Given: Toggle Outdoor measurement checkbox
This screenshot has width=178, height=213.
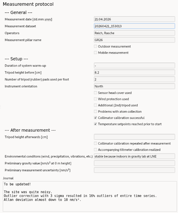Looking at the screenshot, I should [95, 46].
